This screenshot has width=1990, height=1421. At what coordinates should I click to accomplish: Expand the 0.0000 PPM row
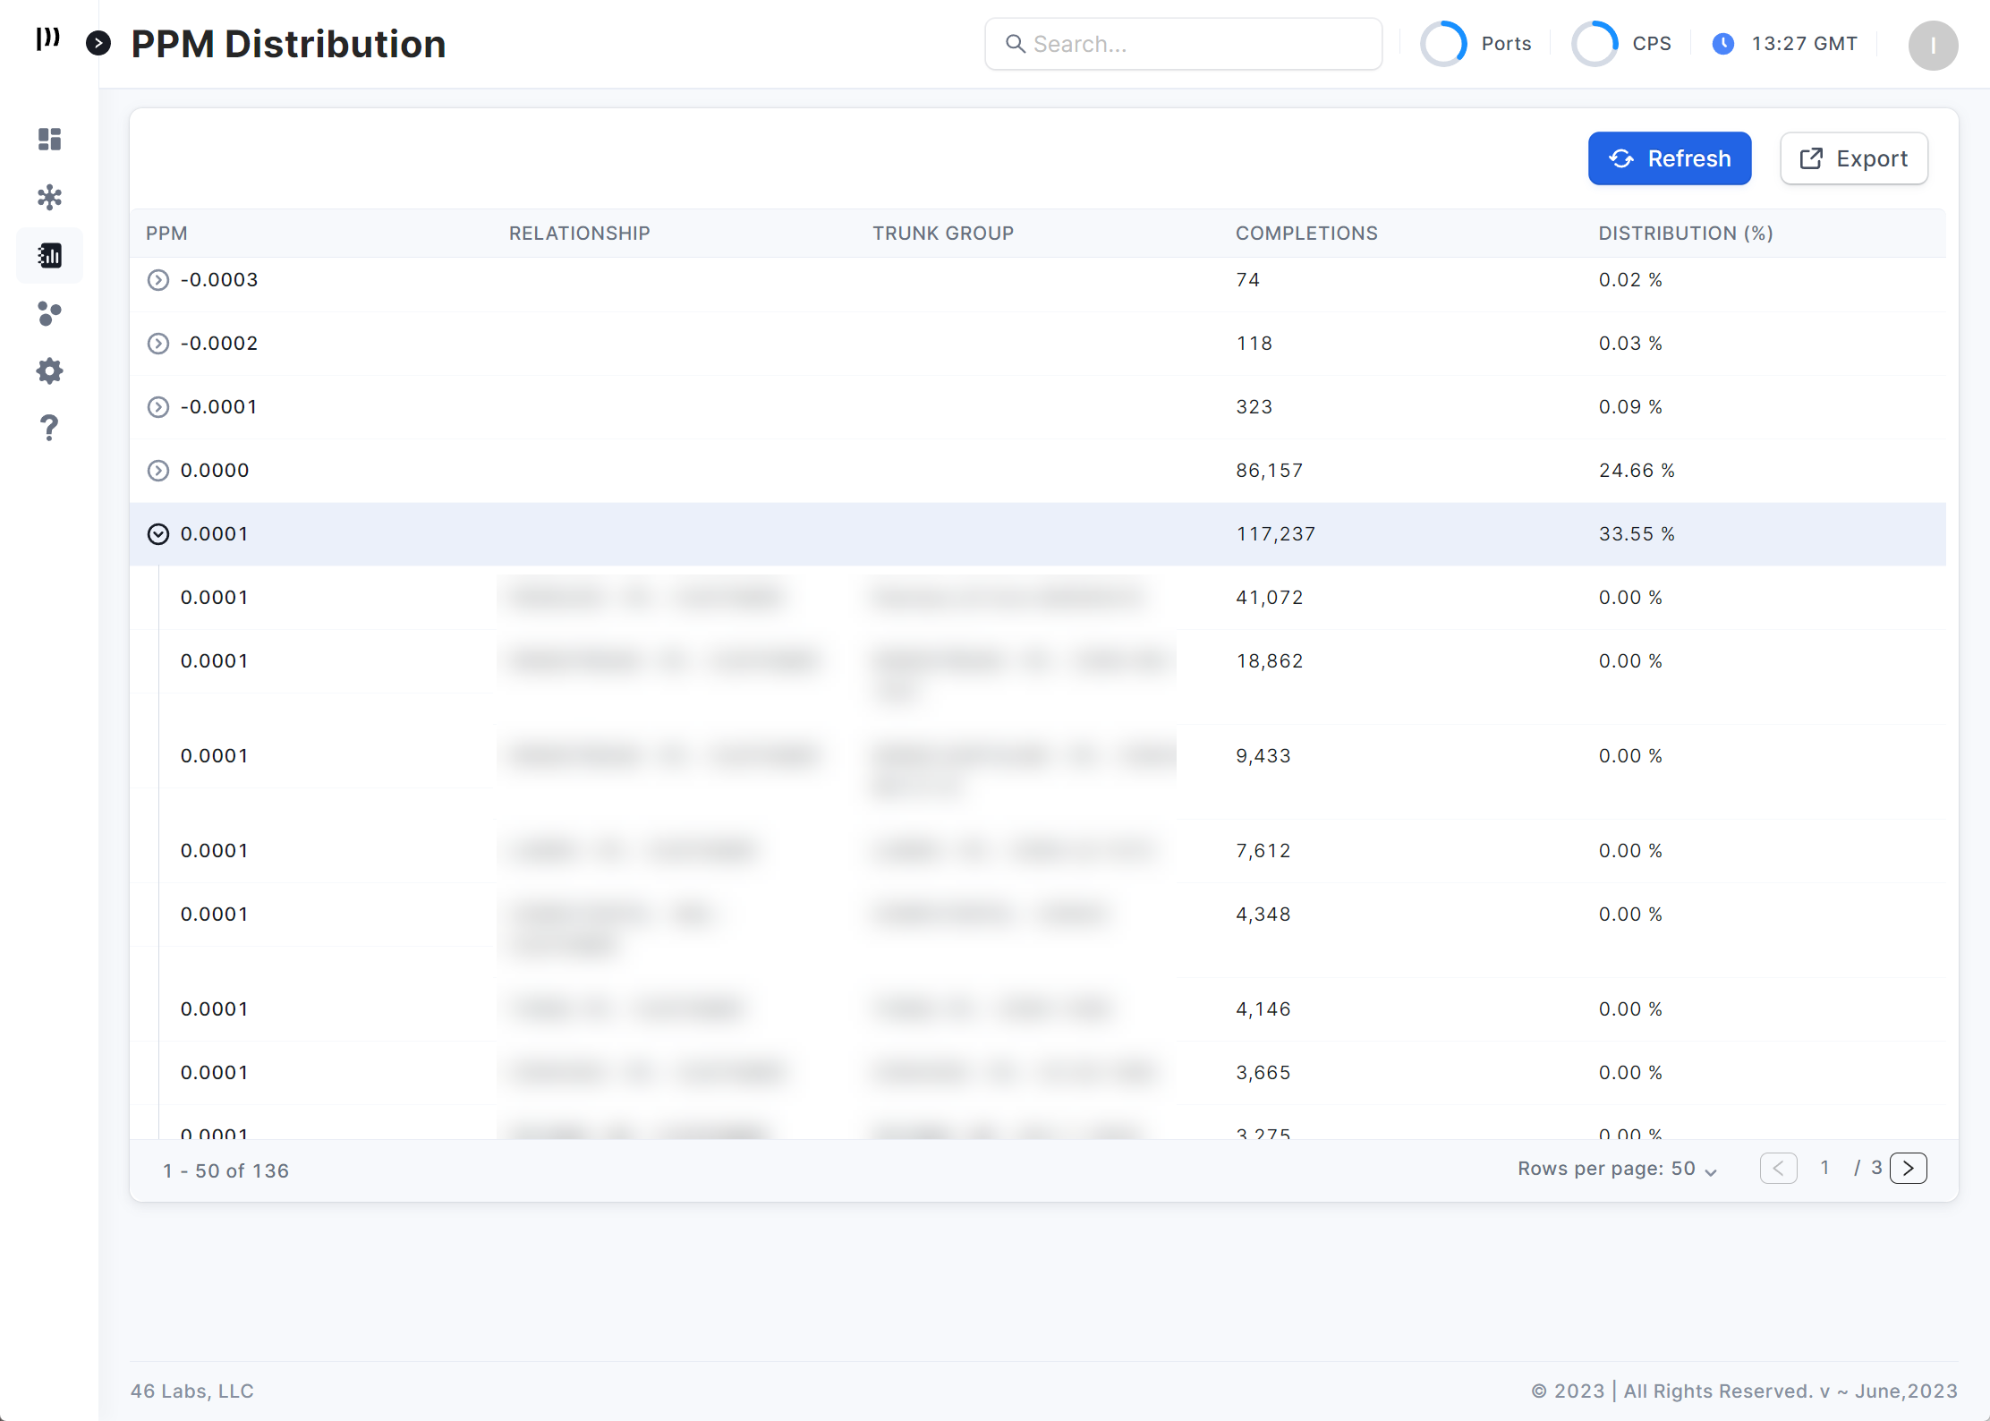158,471
